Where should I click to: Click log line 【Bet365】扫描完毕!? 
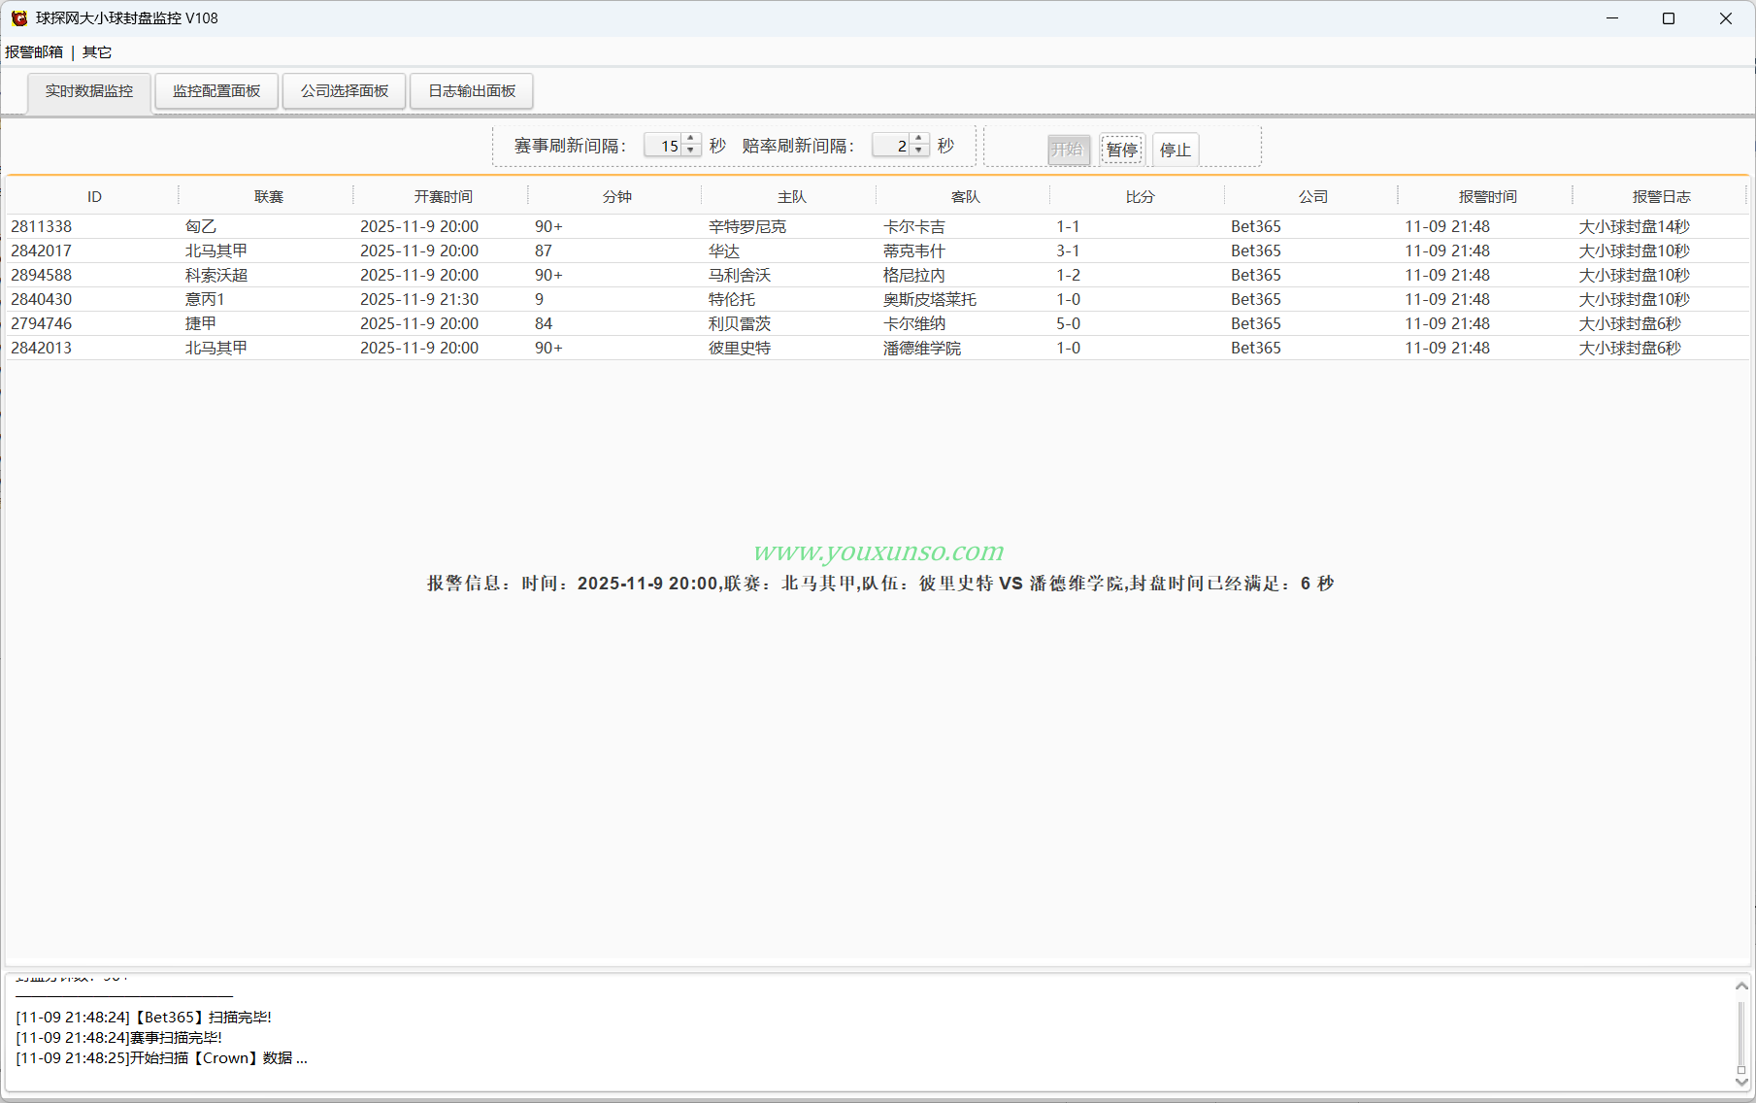[144, 1018]
